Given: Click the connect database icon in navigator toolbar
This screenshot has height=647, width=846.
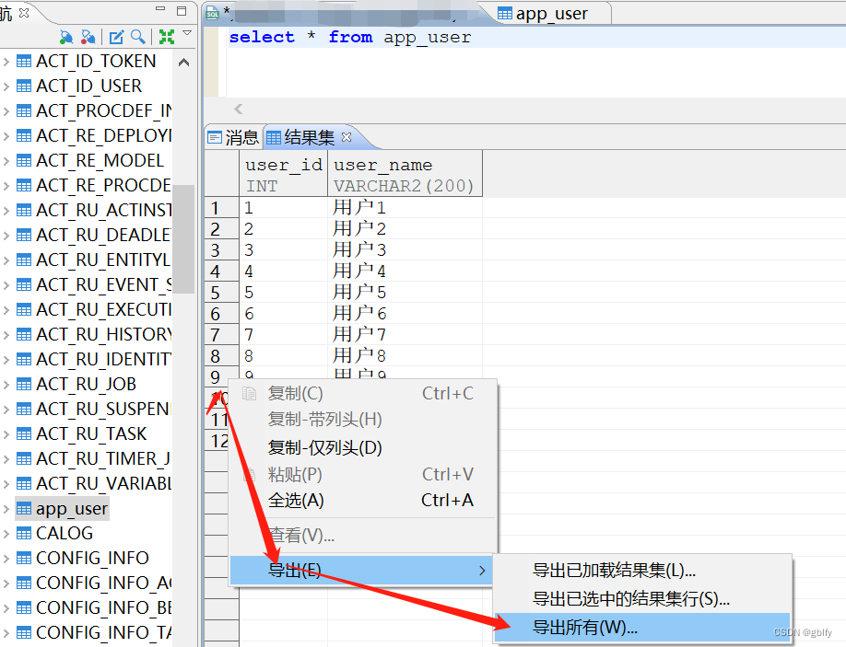Looking at the screenshot, I should (66, 37).
